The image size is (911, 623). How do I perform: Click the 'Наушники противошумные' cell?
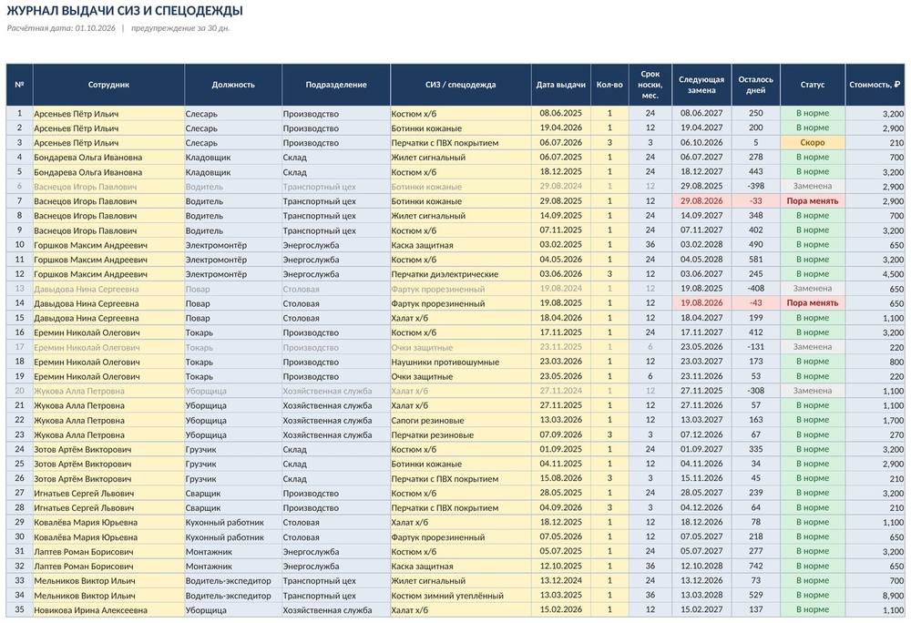(460, 362)
